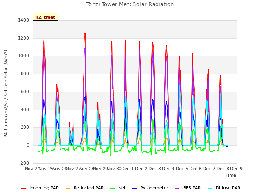Click the 1400 y-axis tick label
The width and height of the screenshot is (261, 196).
click(24, 20)
